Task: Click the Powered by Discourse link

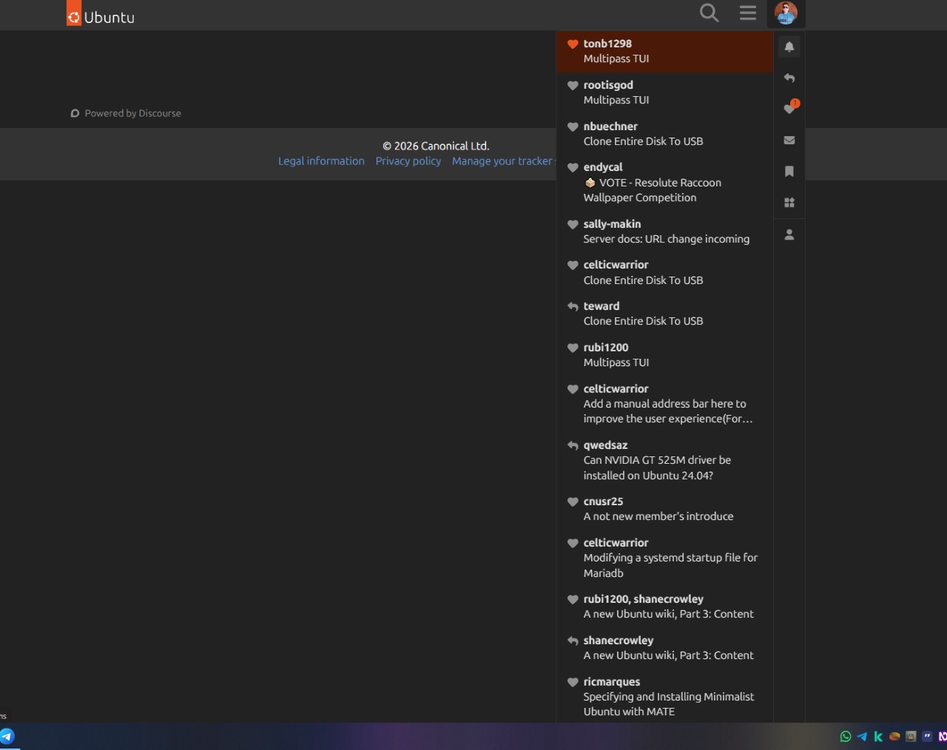Action: pos(126,113)
